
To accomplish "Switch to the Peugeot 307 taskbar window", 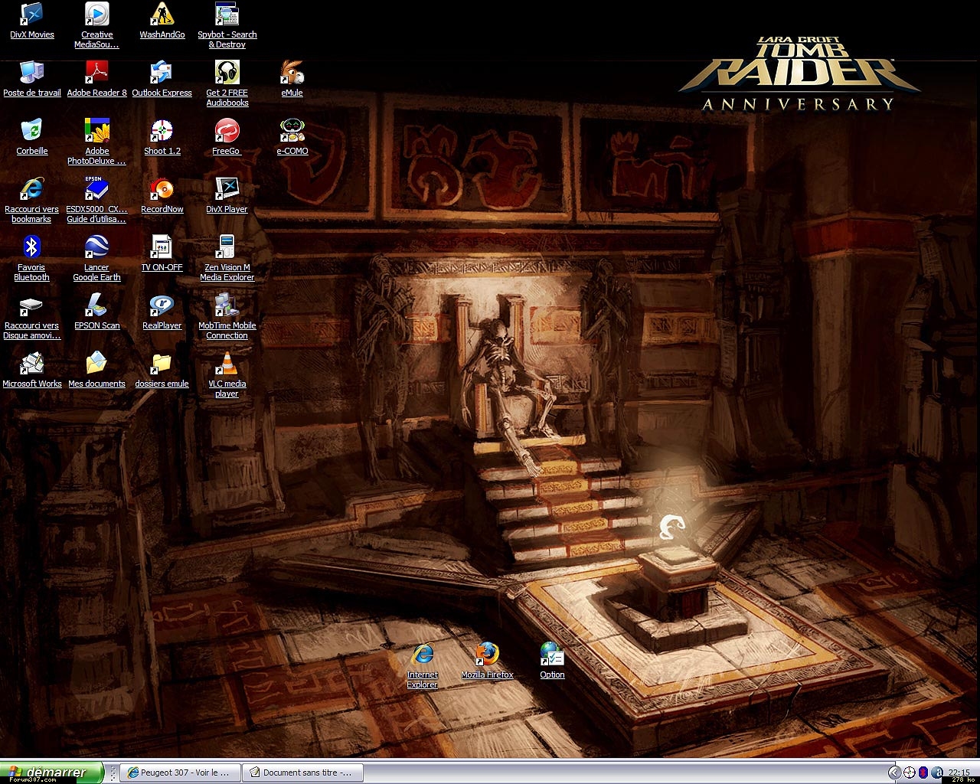I will coord(181,773).
